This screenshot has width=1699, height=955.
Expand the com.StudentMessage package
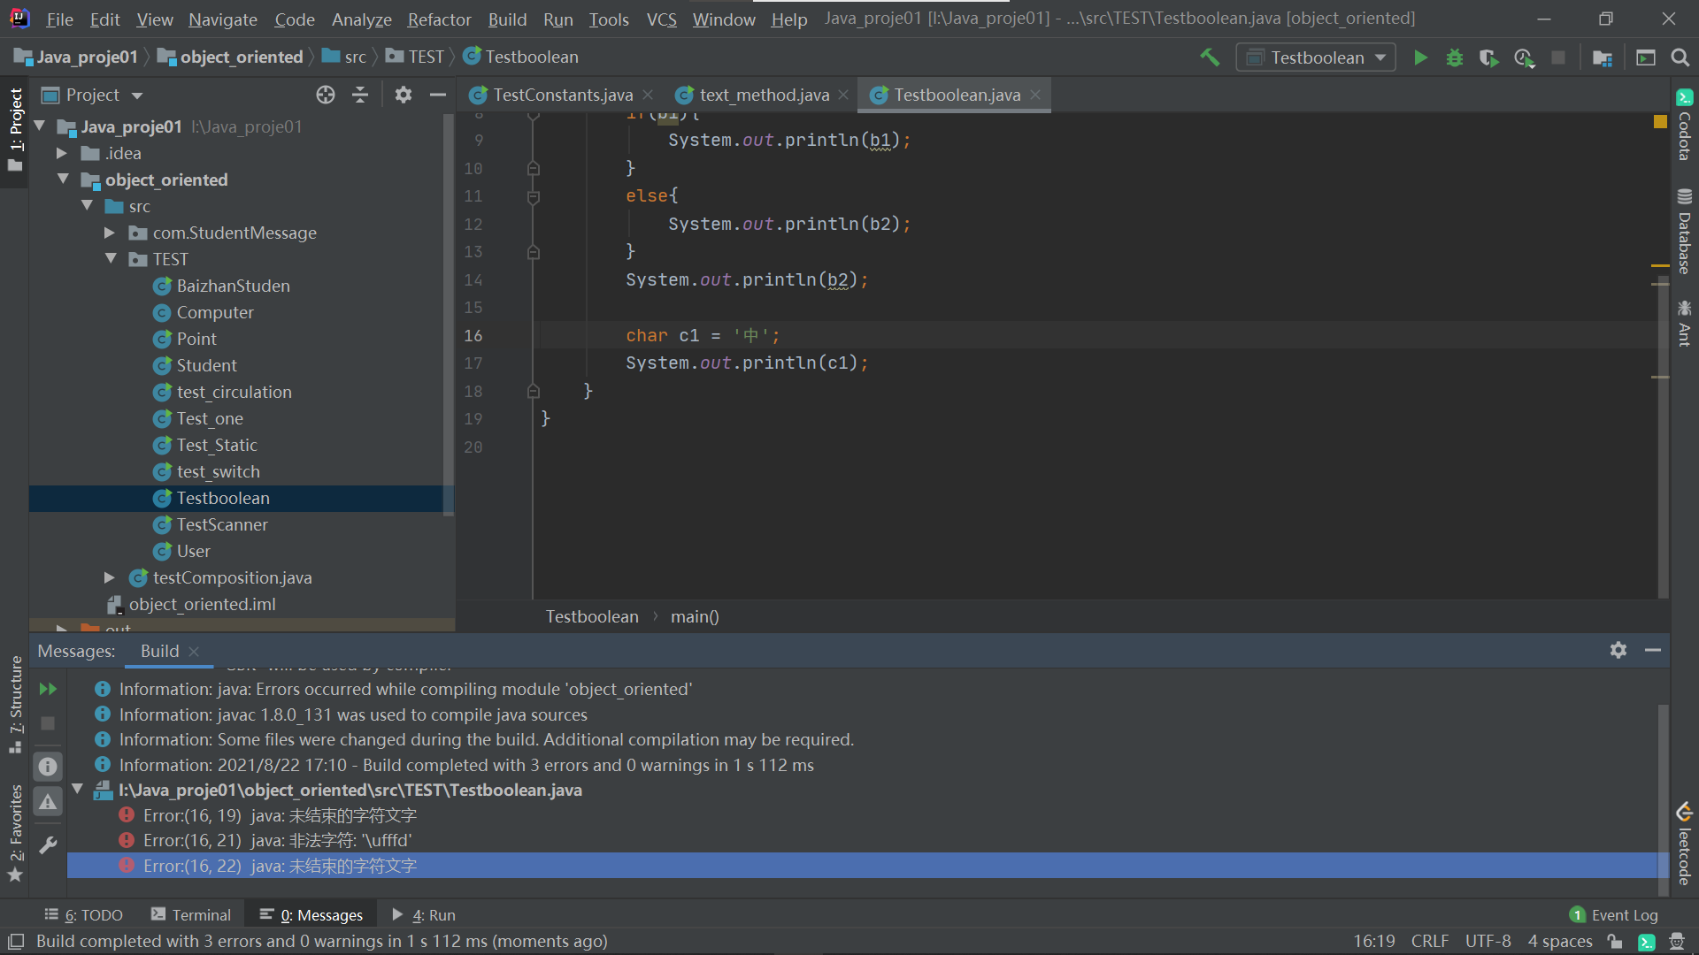tap(110, 233)
